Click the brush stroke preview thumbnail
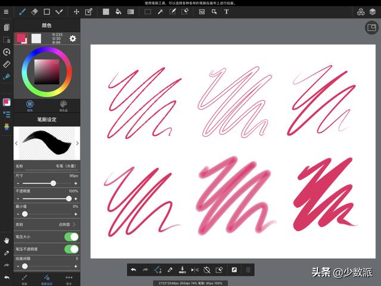The height and width of the screenshot is (286, 381). pos(46,143)
